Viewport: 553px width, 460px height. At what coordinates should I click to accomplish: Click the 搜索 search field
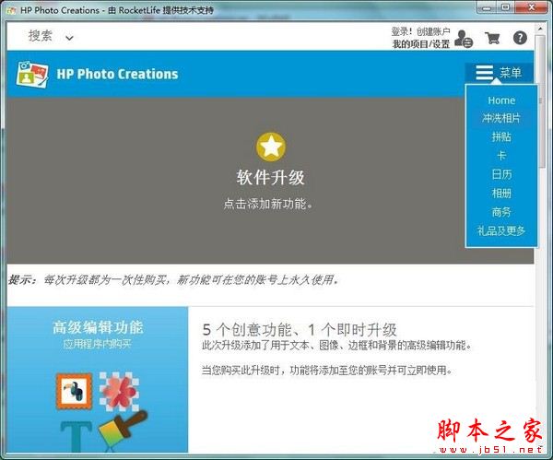[x=41, y=36]
